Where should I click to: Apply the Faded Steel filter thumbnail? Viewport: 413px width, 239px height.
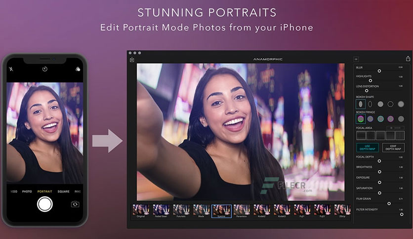click(x=161, y=211)
